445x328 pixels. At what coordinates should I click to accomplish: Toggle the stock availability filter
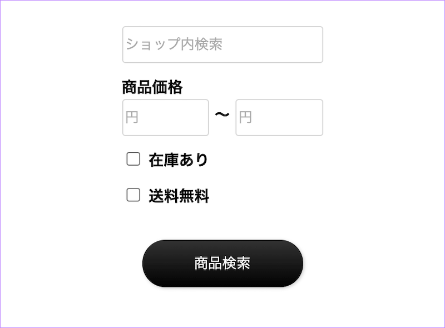coord(133,158)
